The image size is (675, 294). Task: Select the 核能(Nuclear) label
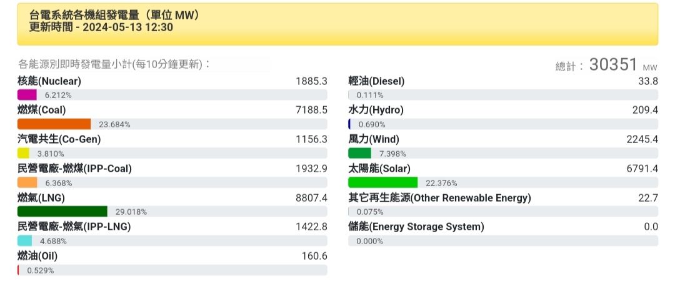[49, 81]
